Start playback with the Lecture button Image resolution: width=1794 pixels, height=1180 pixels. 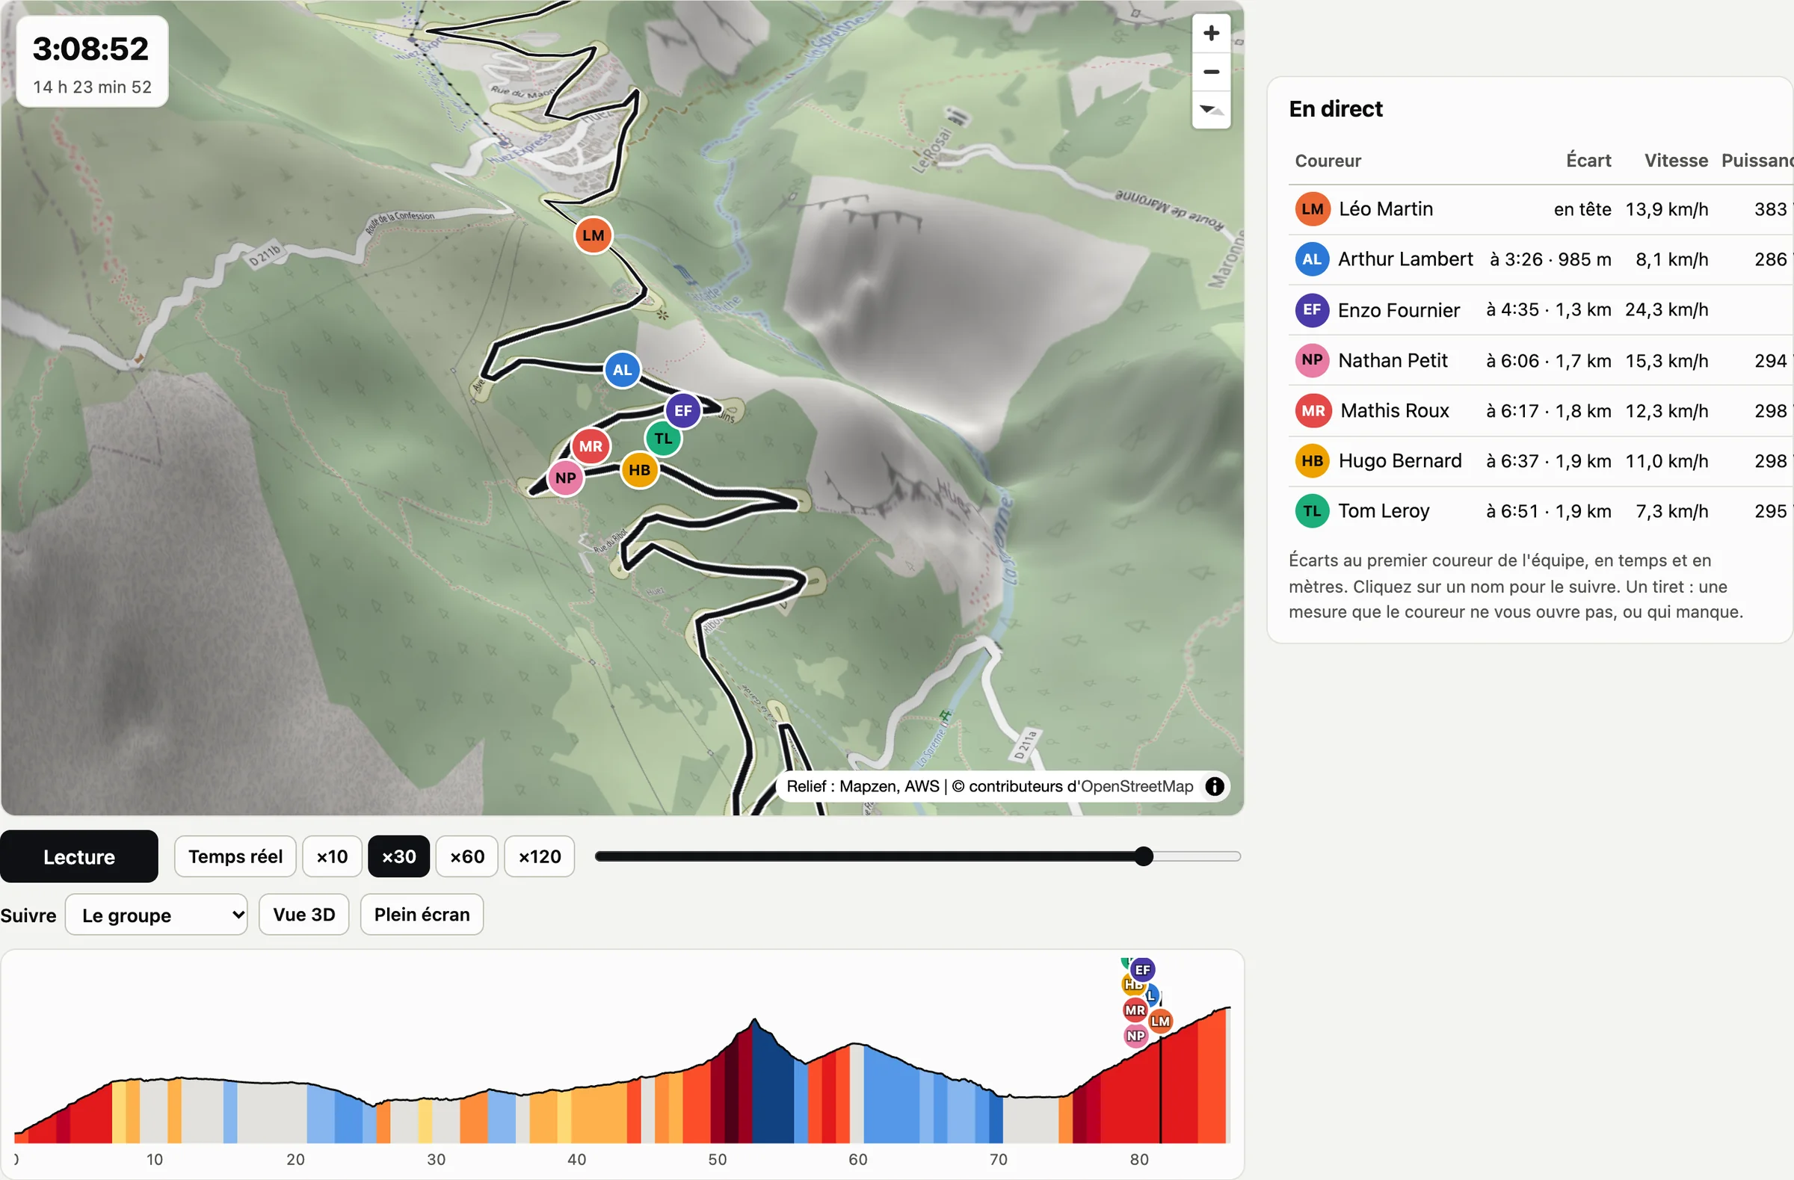[x=78, y=856]
